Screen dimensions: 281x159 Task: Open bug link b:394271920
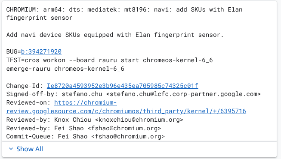(x=41, y=51)
